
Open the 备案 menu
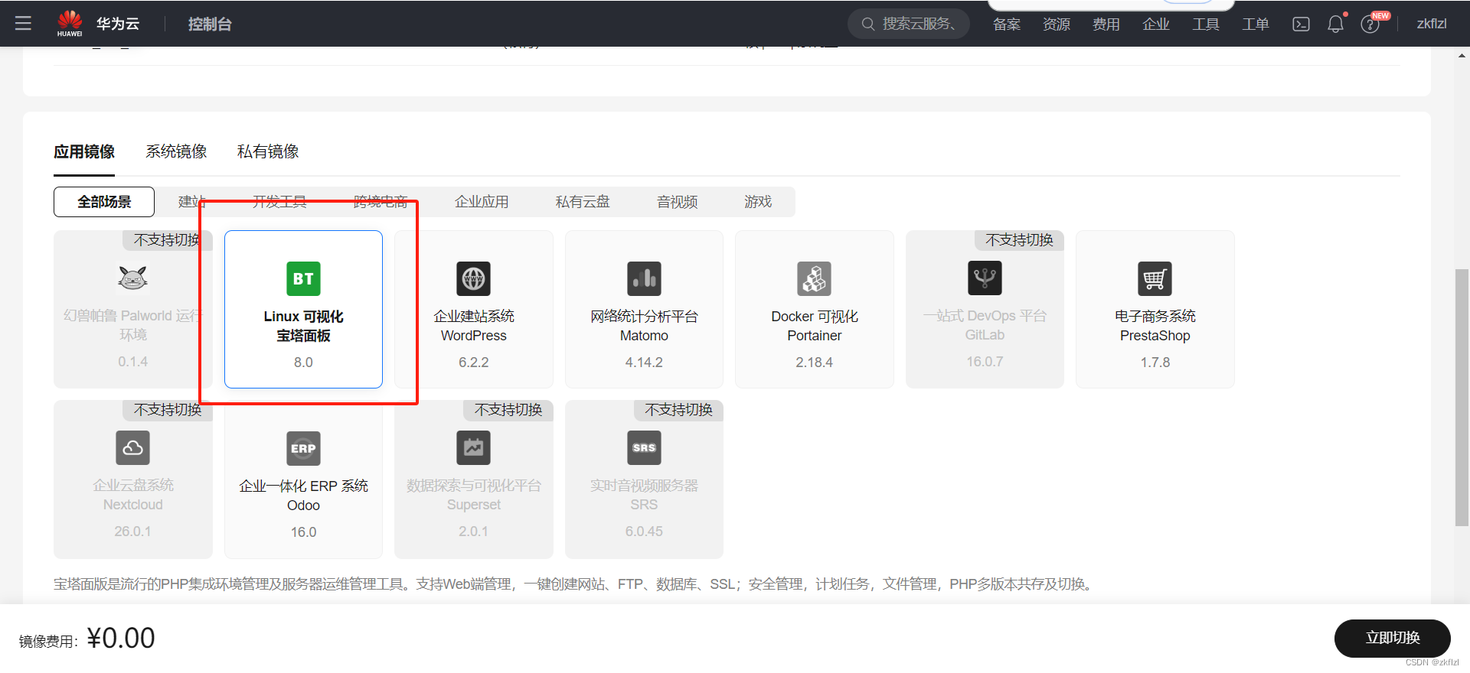point(1006,24)
